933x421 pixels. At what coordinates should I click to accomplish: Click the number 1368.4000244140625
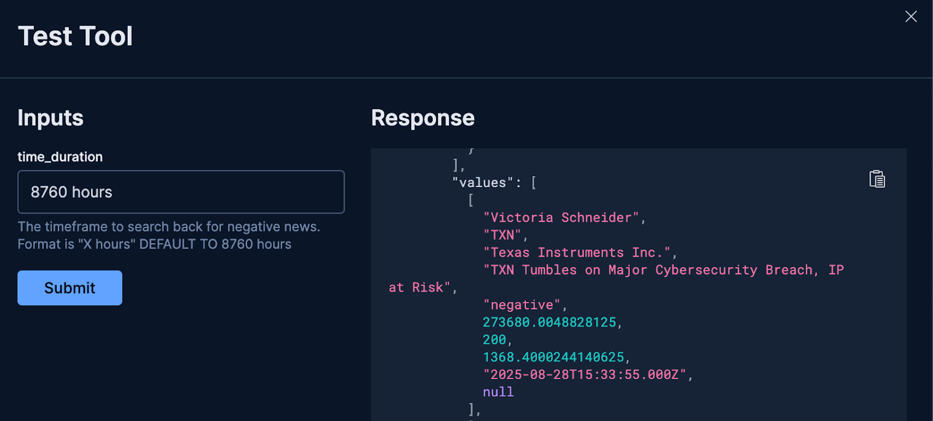(x=553, y=357)
